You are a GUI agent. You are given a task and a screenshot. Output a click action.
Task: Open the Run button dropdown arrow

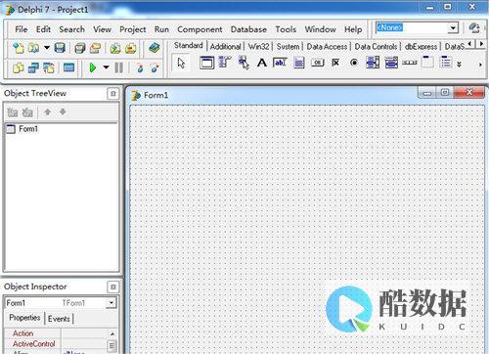tap(106, 67)
